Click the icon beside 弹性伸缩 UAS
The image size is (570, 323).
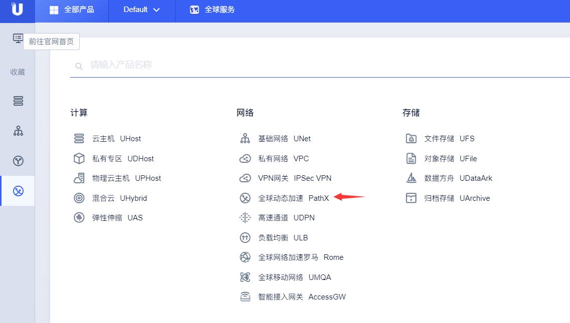click(79, 218)
